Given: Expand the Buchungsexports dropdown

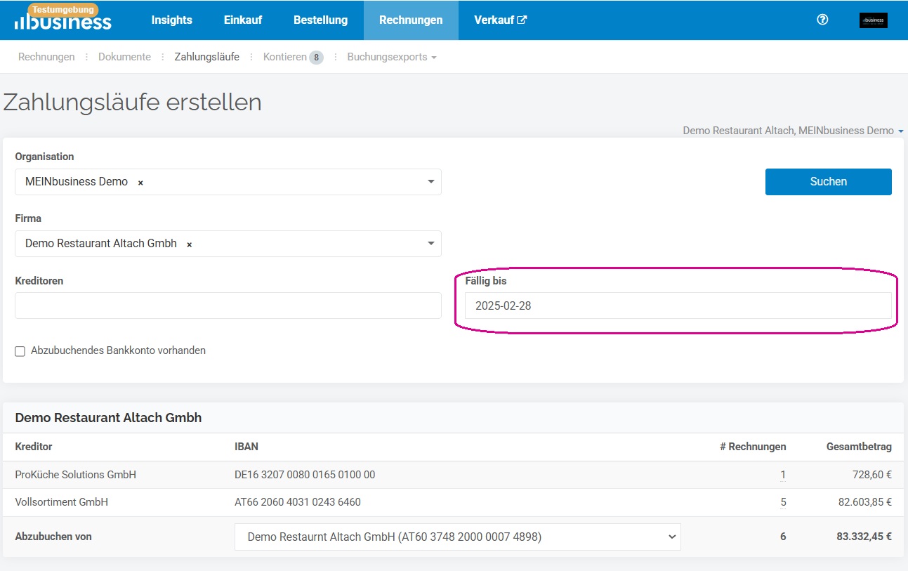Looking at the screenshot, I should [x=392, y=57].
